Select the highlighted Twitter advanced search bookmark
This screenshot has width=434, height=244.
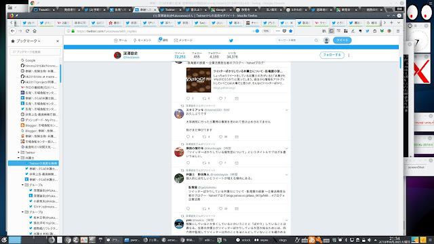point(33,163)
